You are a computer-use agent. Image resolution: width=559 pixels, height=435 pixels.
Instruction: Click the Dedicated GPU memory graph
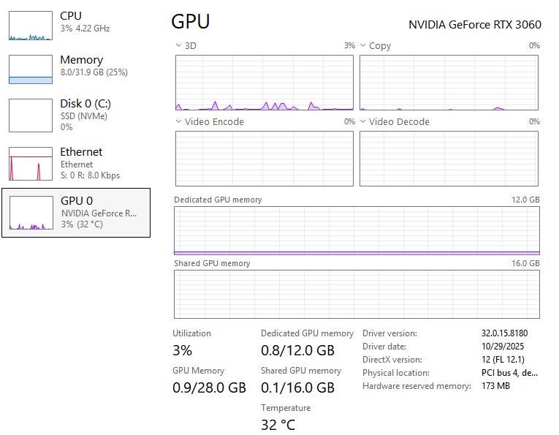(357, 230)
